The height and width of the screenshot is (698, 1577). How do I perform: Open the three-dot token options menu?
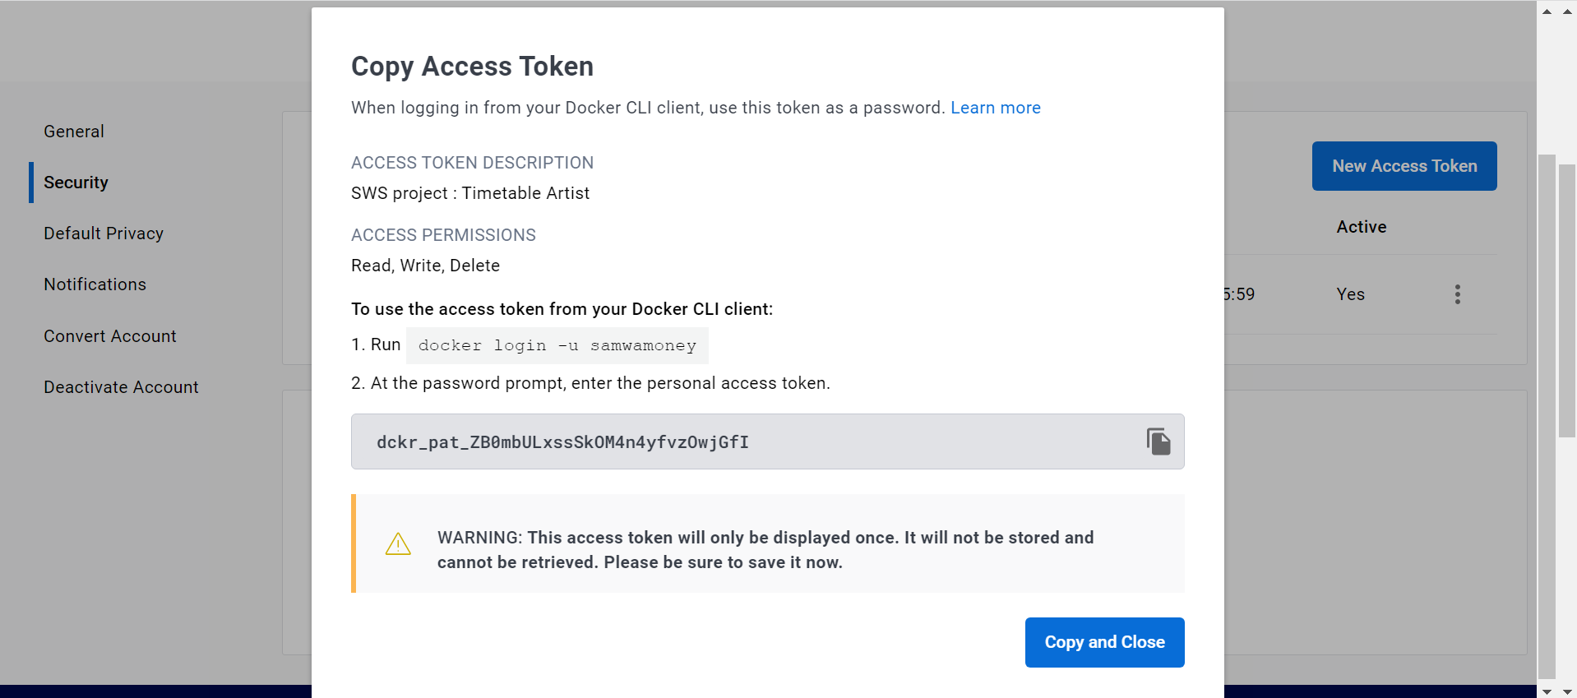click(x=1457, y=294)
